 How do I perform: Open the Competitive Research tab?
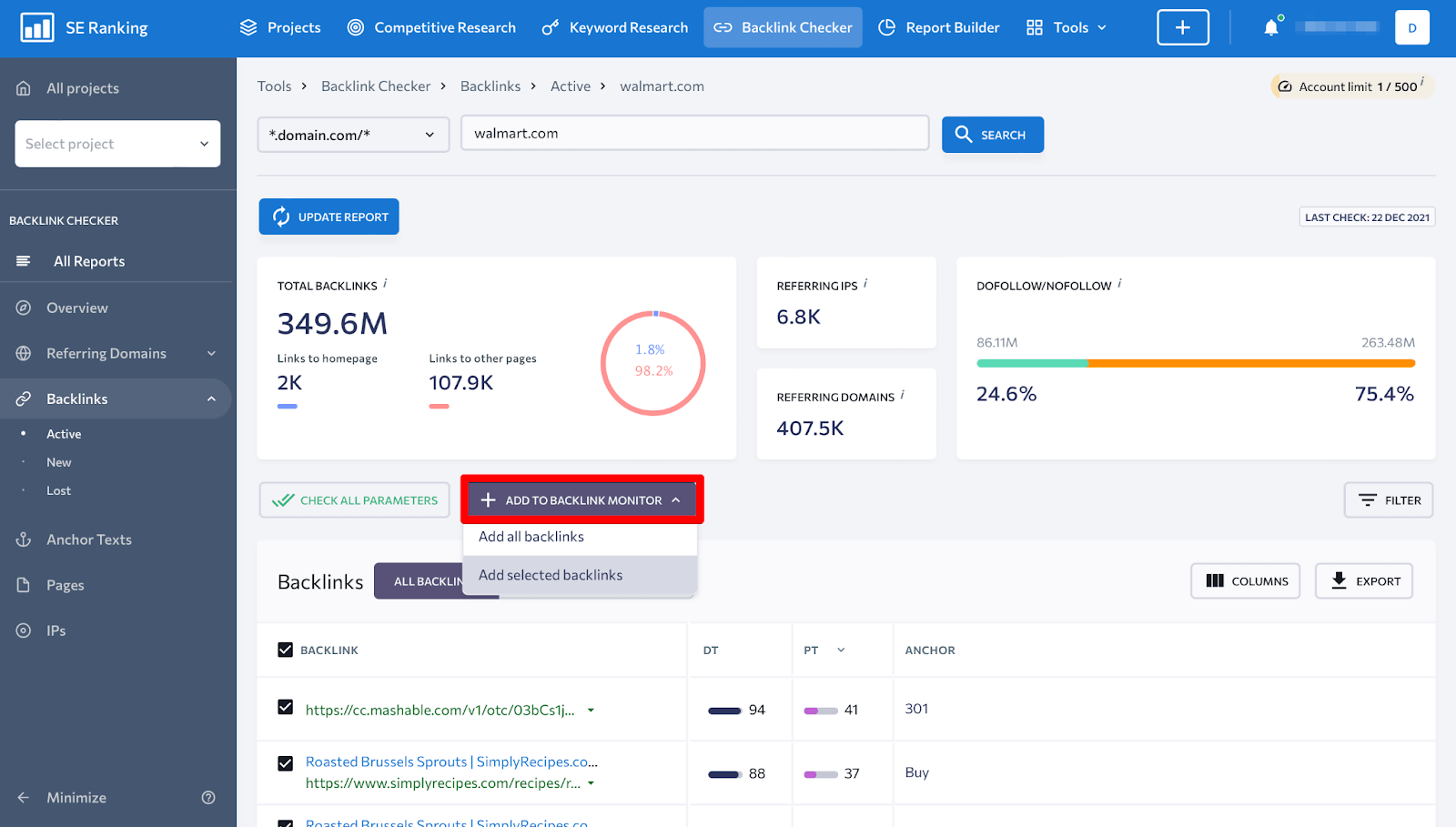point(431,27)
